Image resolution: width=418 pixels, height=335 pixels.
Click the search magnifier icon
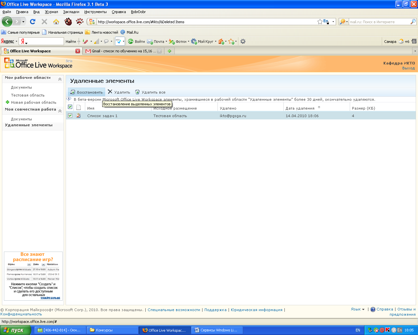tap(413, 22)
